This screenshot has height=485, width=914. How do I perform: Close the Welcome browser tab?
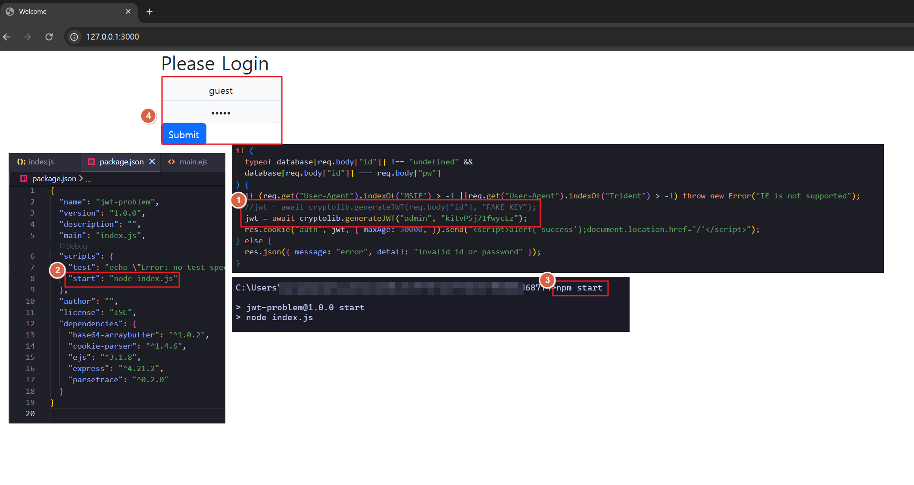pyautogui.click(x=128, y=12)
